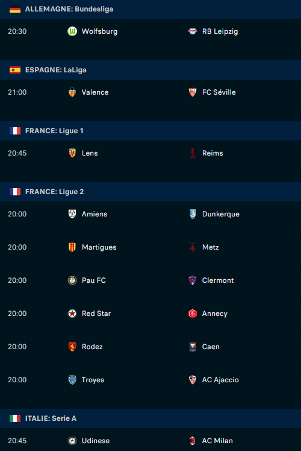Click the AC Milan crest

point(193,441)
